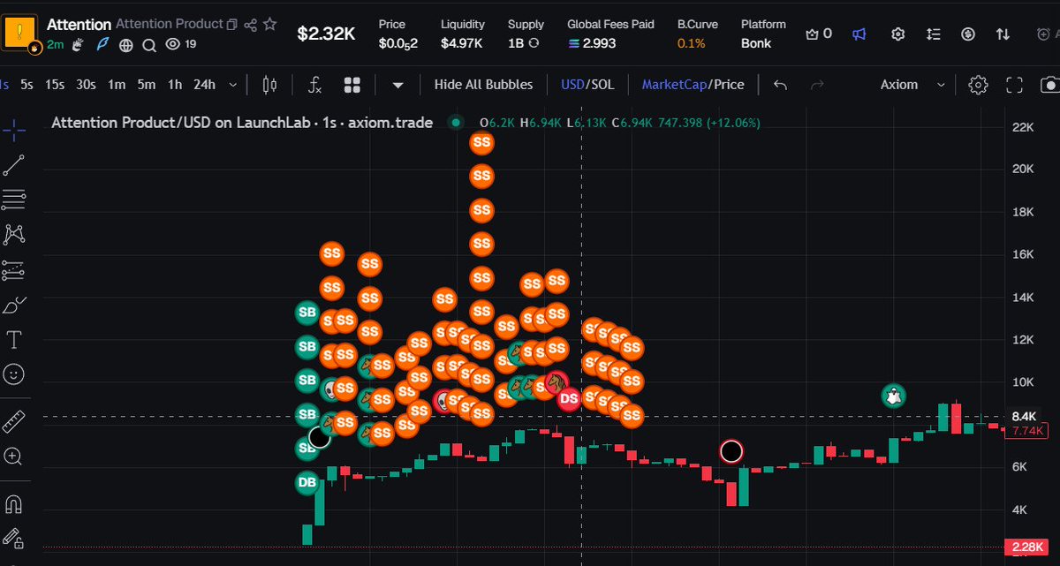Click the green ghost bubble on right
1060x566 pixels.
coord(894,396)
